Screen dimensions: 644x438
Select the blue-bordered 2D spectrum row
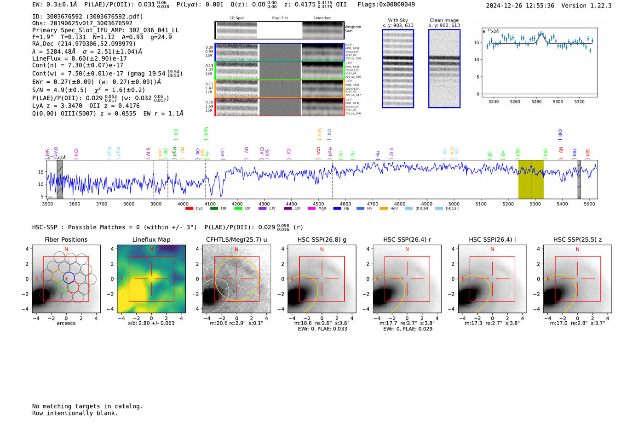pos(279,52)
